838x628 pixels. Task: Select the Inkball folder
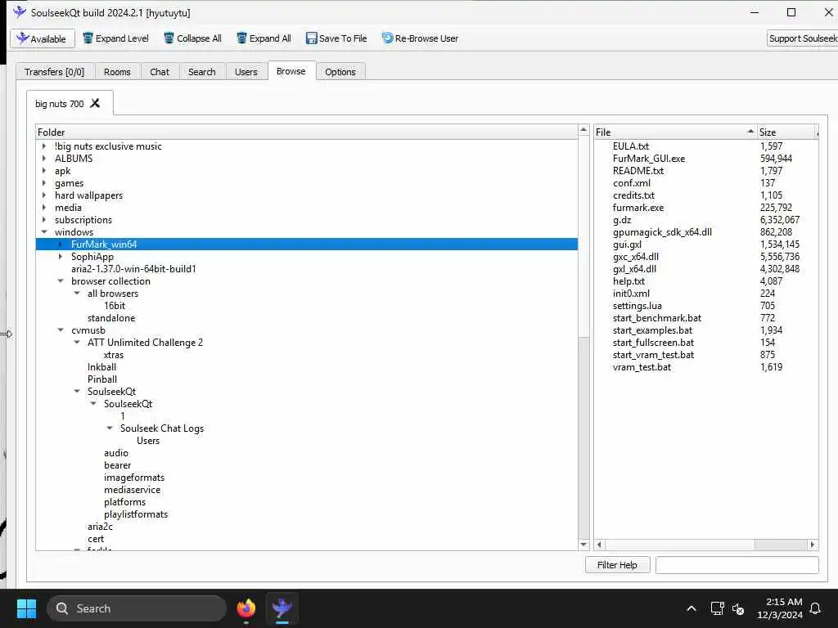101,367
